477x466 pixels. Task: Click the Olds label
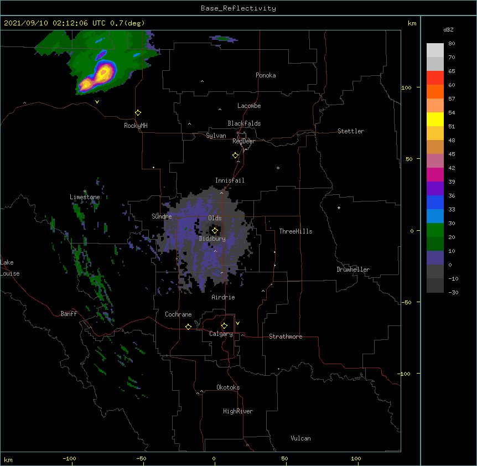pos(215,218)
